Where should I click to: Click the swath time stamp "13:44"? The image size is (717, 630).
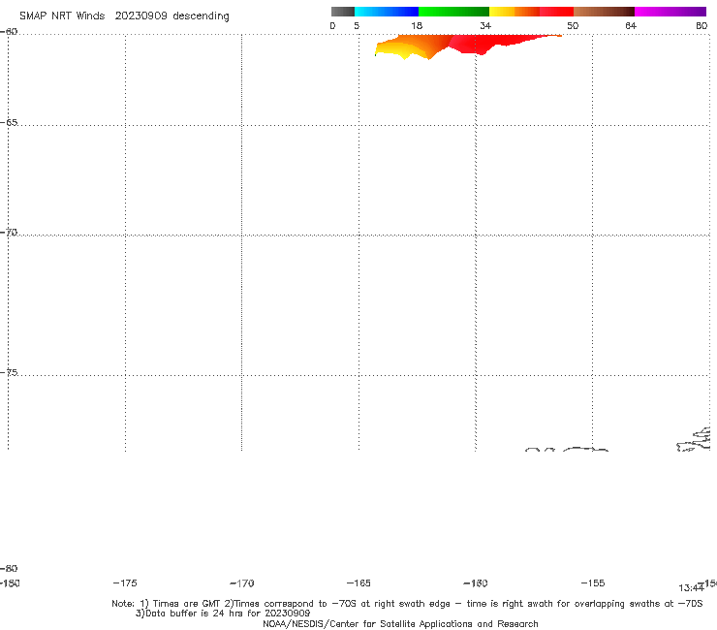pyautogui.click(x=691, y=588)
